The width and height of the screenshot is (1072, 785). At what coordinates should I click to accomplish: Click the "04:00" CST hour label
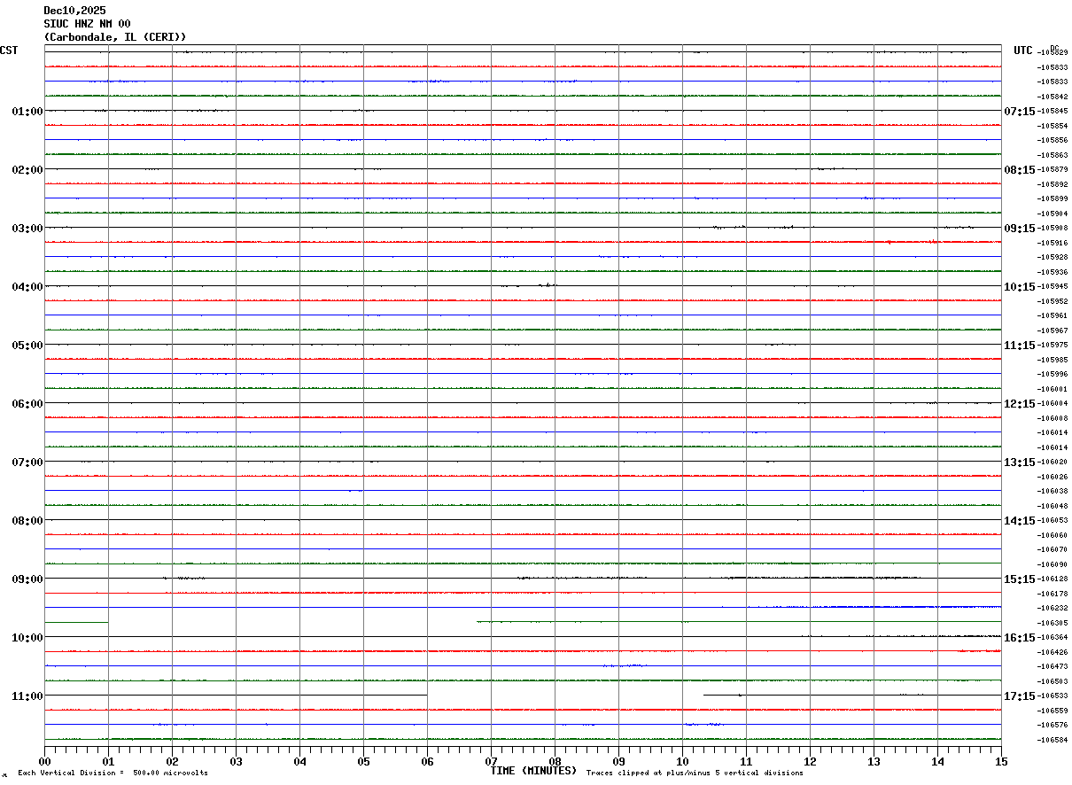click(x=27, y=286)
